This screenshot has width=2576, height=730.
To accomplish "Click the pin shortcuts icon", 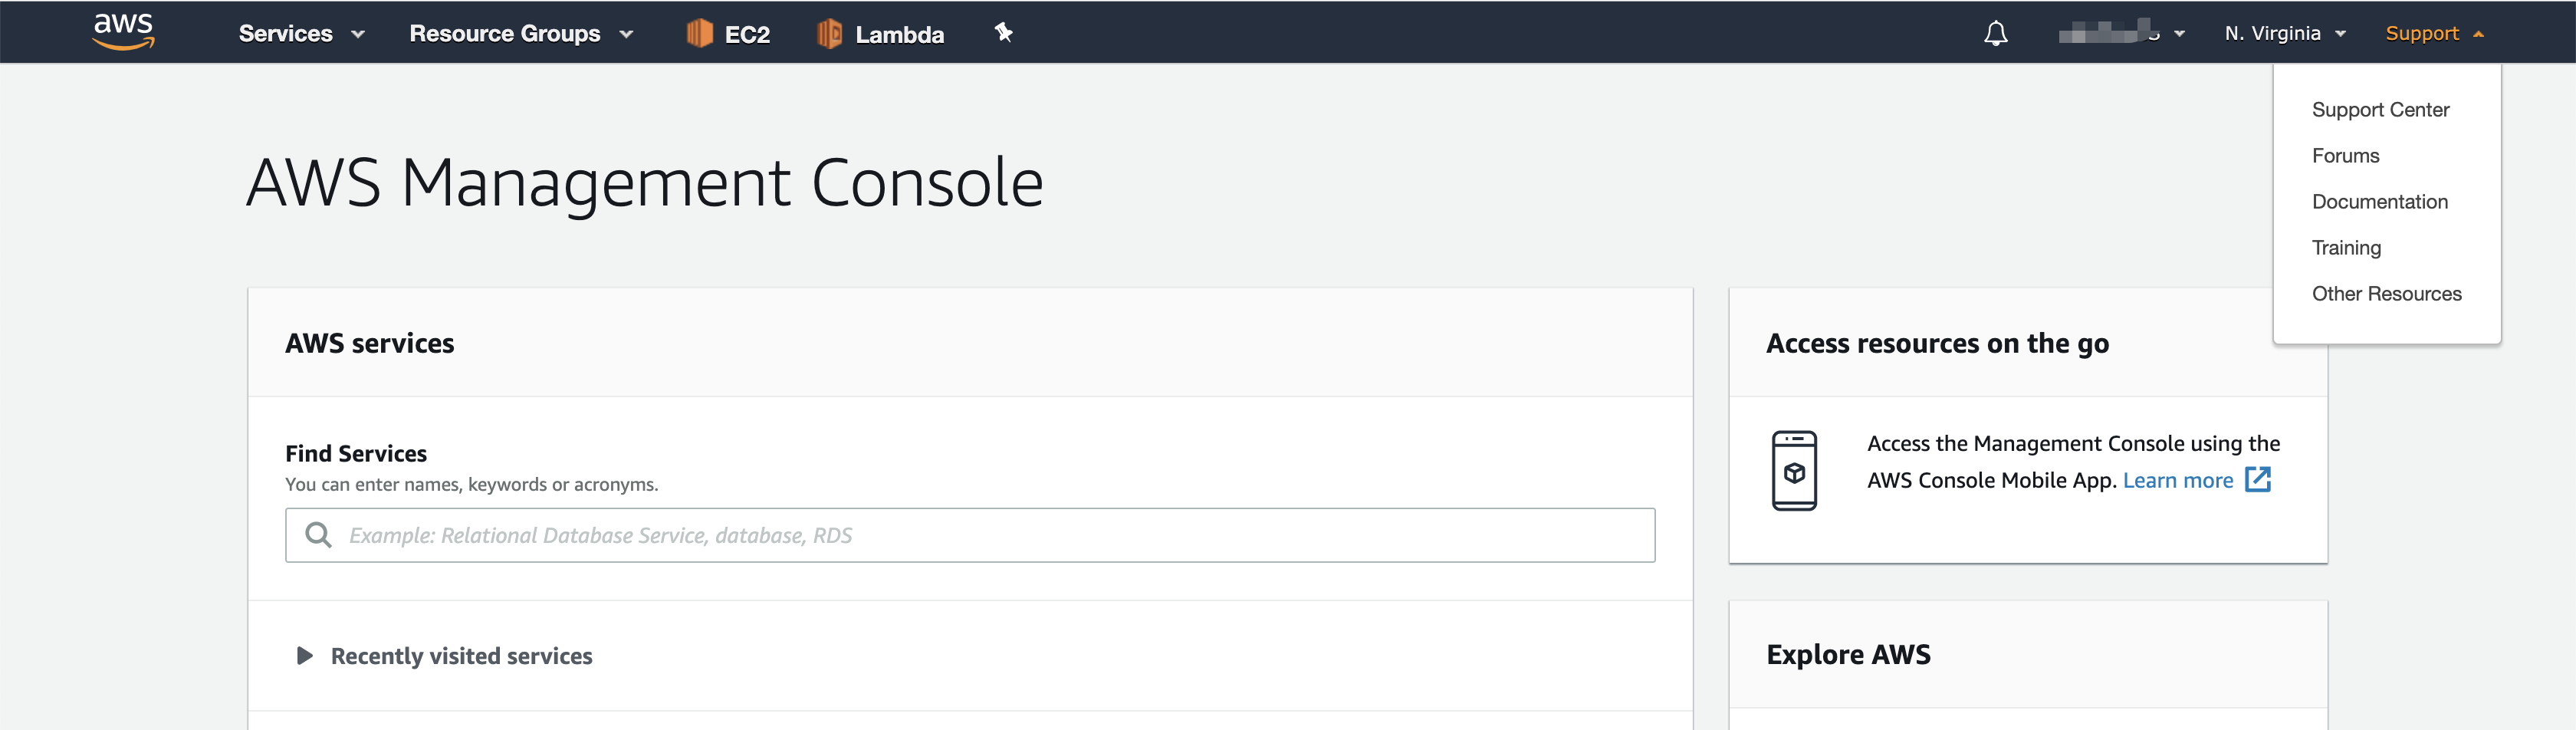I will point(1003,33).
